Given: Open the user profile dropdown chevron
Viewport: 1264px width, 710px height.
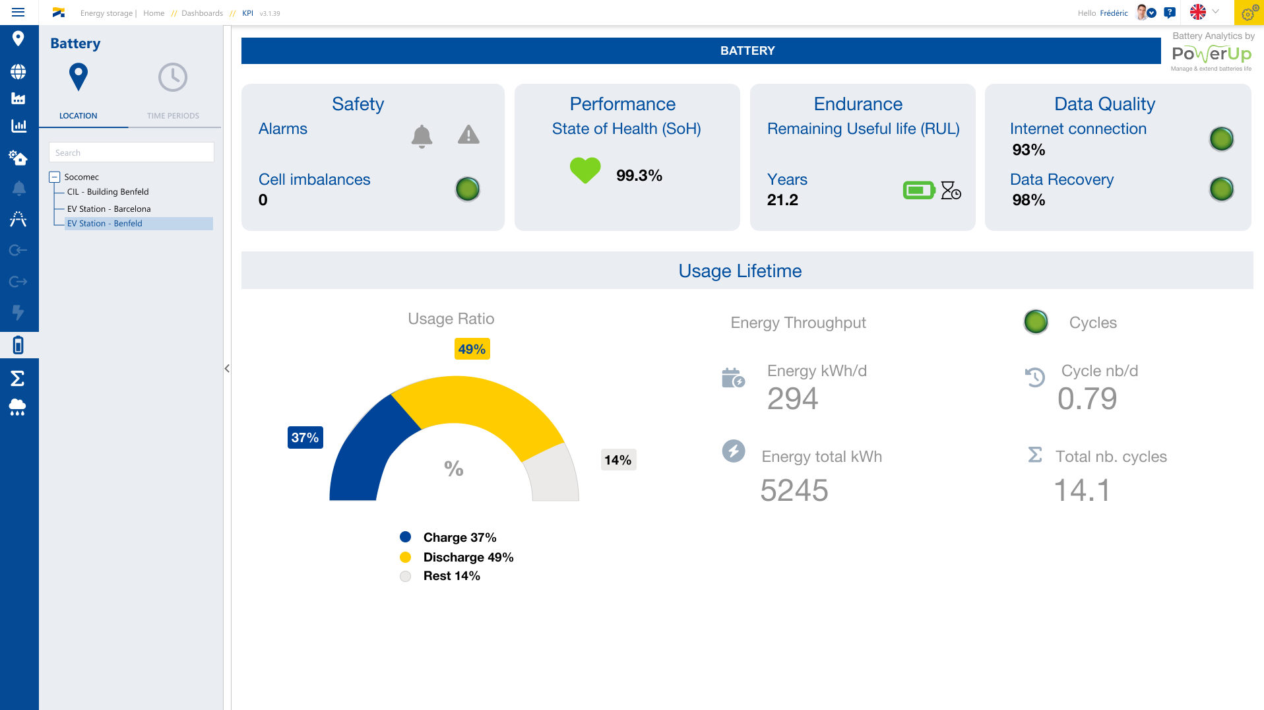Looking at the screenshot, I should click(1153, 13).
